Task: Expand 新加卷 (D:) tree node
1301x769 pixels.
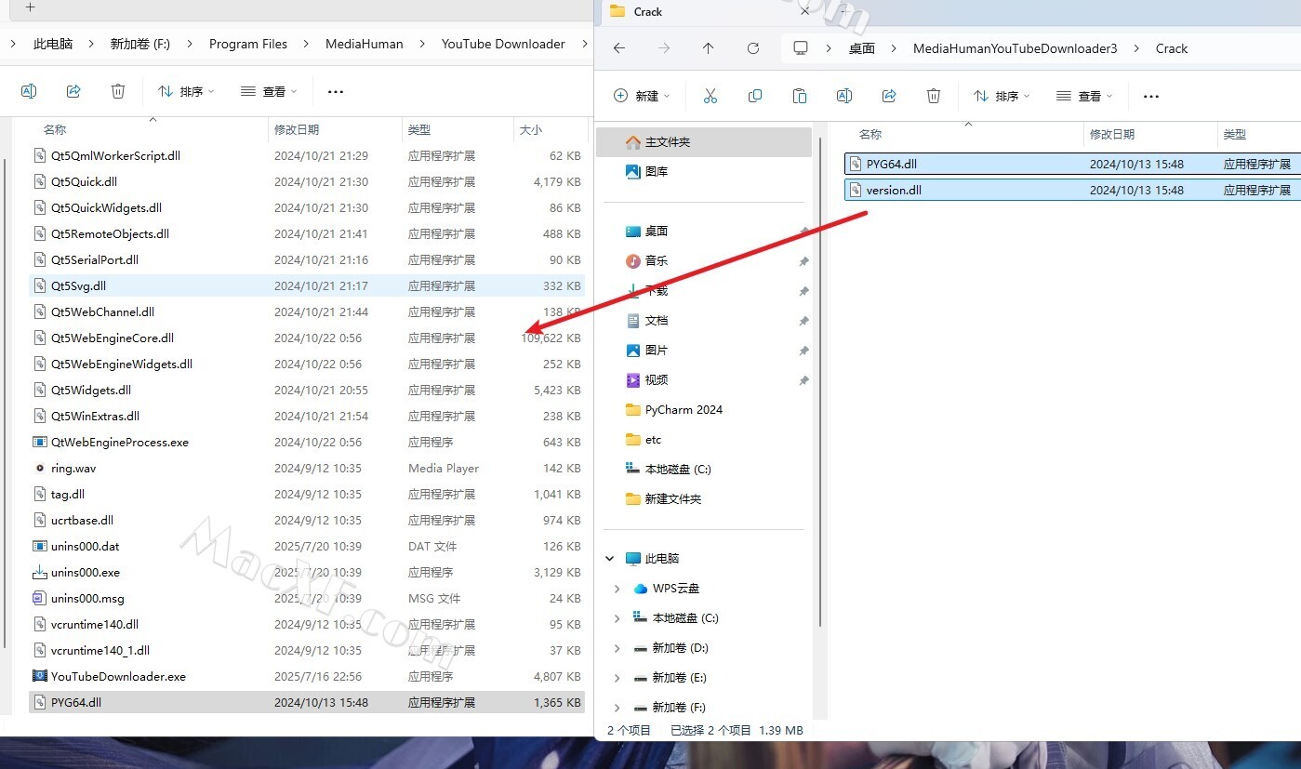Action: [617, 648]
